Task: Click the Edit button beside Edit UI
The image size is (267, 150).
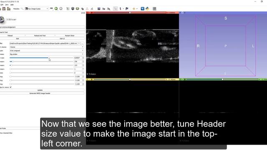Action: click(x=20, y=39)
